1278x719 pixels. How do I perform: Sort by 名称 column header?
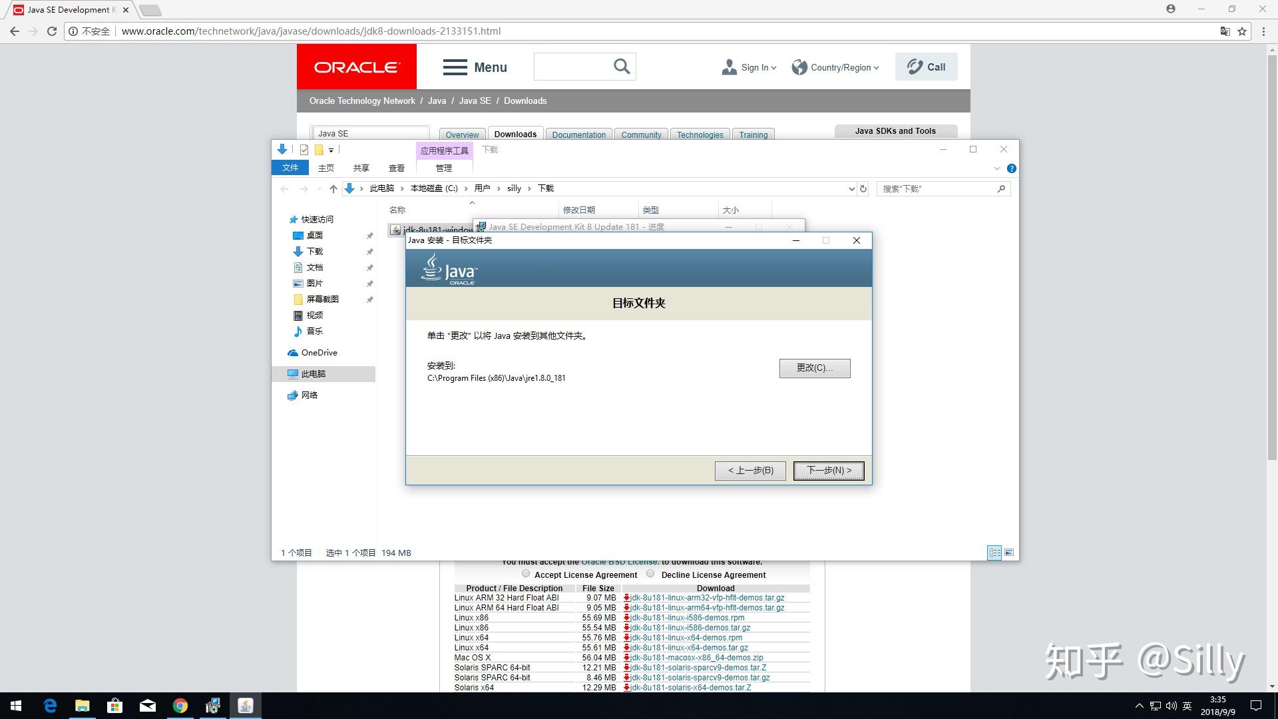point(397,210)
